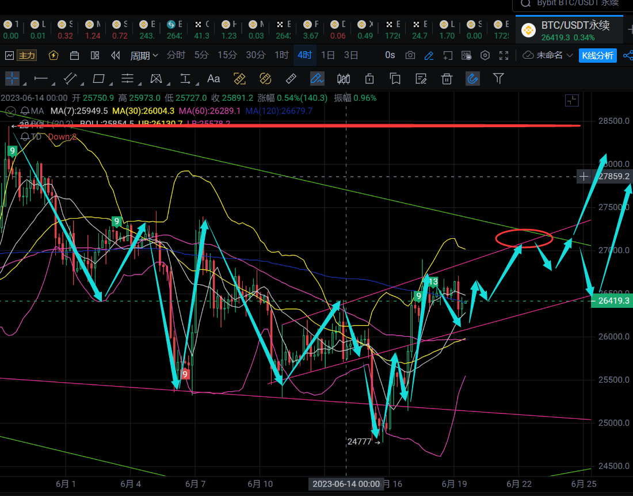Image resolution: width=633 pixels, height=496 pixels.
Task: Click the hexagon chart settings icon
Action: click(485, 55)
